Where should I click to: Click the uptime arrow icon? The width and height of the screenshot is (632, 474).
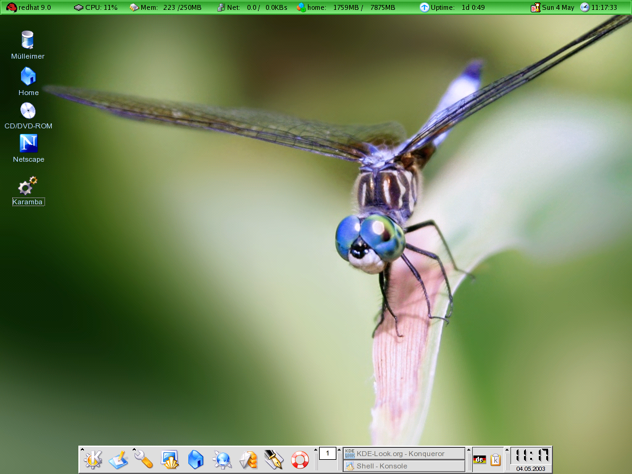[425, 7]
